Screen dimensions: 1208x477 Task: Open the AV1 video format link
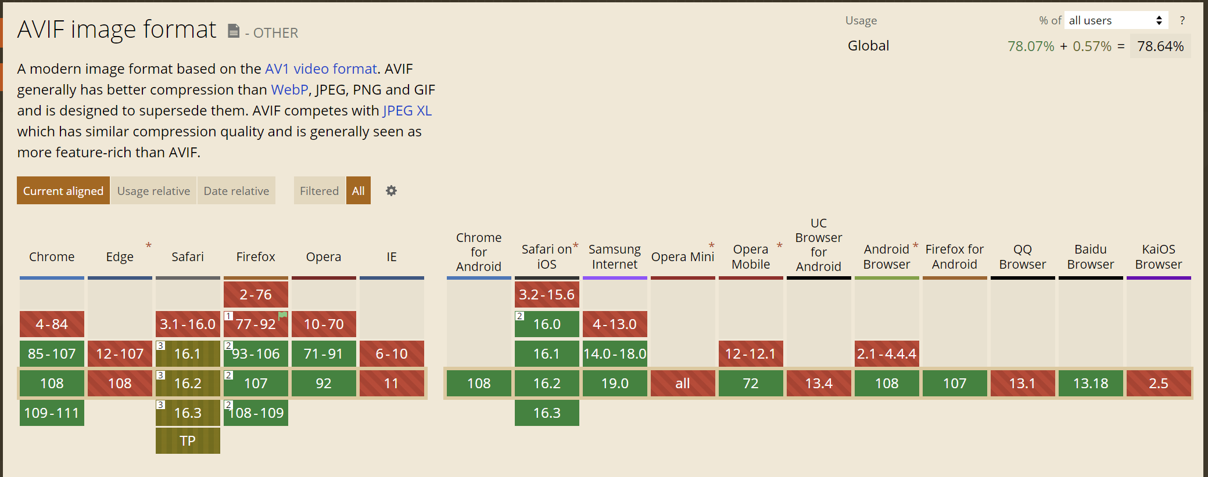321,69
